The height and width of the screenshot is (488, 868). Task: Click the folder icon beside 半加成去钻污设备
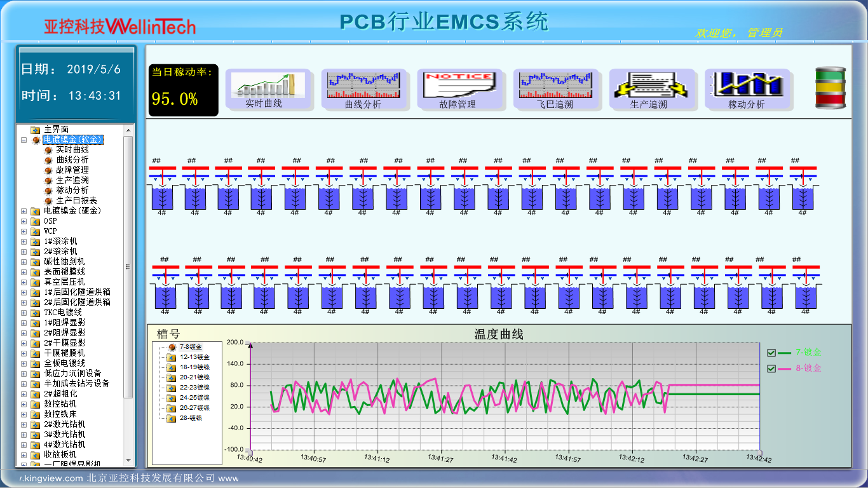point(36,384)
